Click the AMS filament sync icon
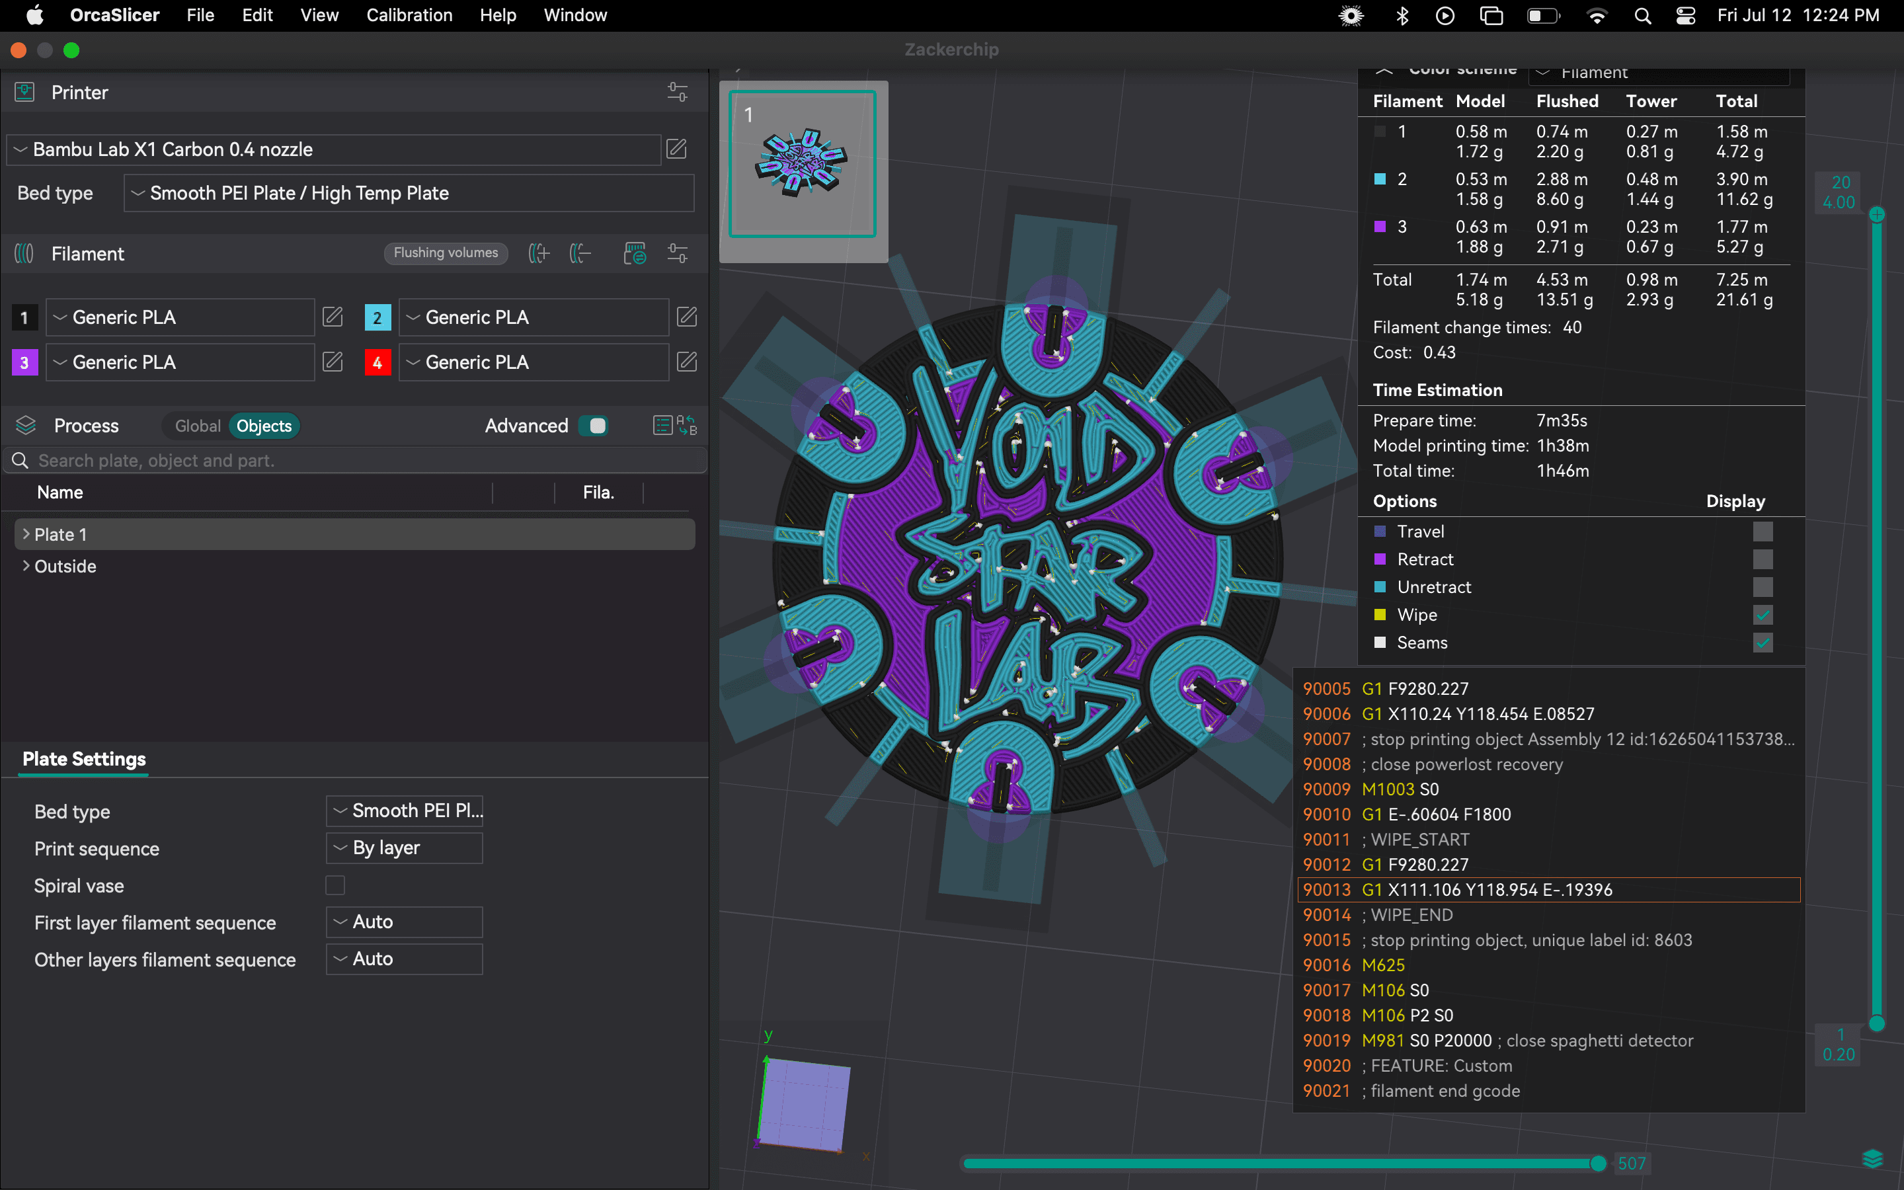Viewport: 1904px width, 1190px height. tap(634, 253)
